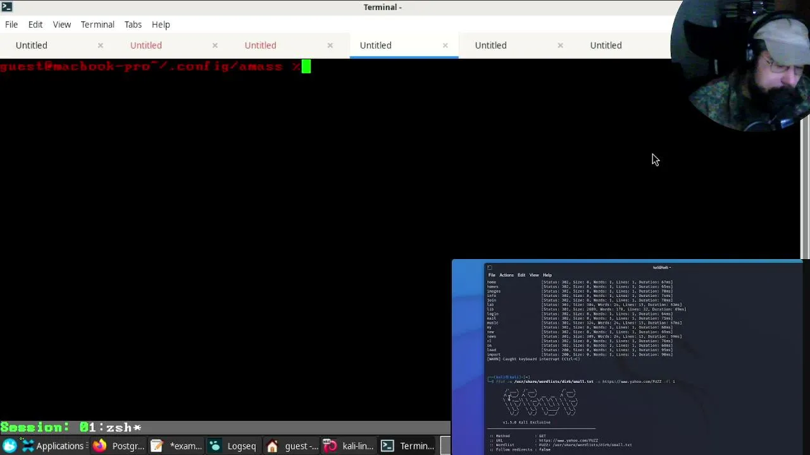Close the active Untitled tab

click(445, 45)
